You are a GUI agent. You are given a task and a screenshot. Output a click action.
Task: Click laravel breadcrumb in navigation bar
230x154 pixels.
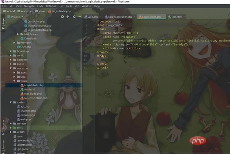9,11
